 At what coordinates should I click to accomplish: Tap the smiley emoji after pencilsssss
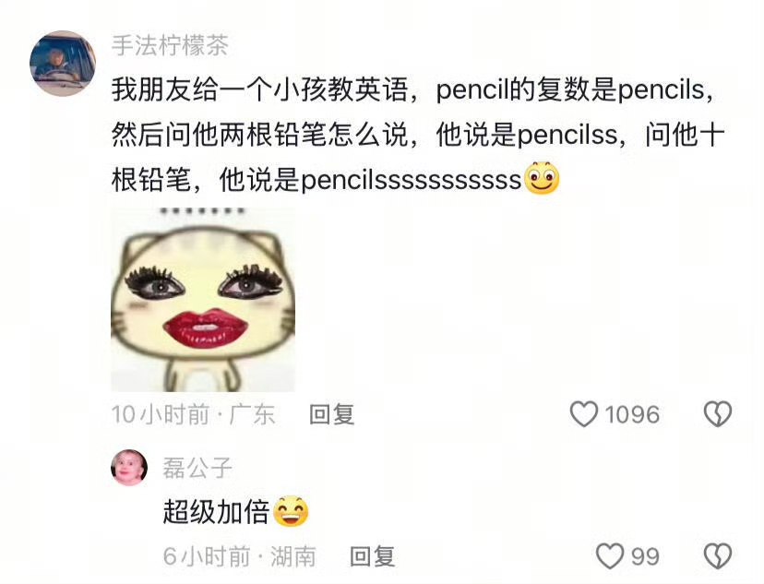(542, 178)
